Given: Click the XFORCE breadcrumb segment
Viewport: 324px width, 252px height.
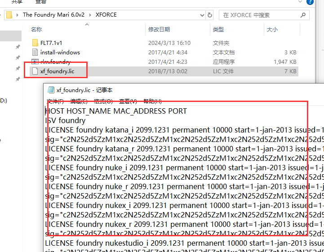Looking at the screenshot, I should pos(106,15).
